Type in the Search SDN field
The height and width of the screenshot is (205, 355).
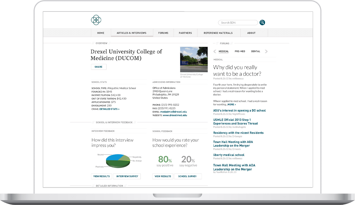pyautogui.click(x=238, y=23)
